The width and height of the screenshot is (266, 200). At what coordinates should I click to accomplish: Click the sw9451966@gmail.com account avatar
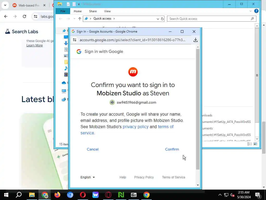coord(112,102)
